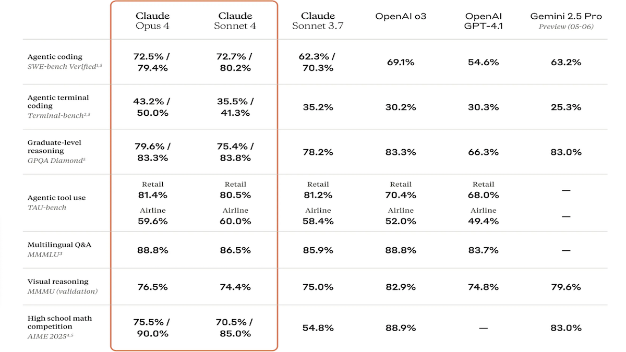Image resolution: width=626 pixels, height=352 pixels.
Task: Select Sonnet 4's Terminal-bench score 35.5% / 41.3%
Action: [235, 107]
